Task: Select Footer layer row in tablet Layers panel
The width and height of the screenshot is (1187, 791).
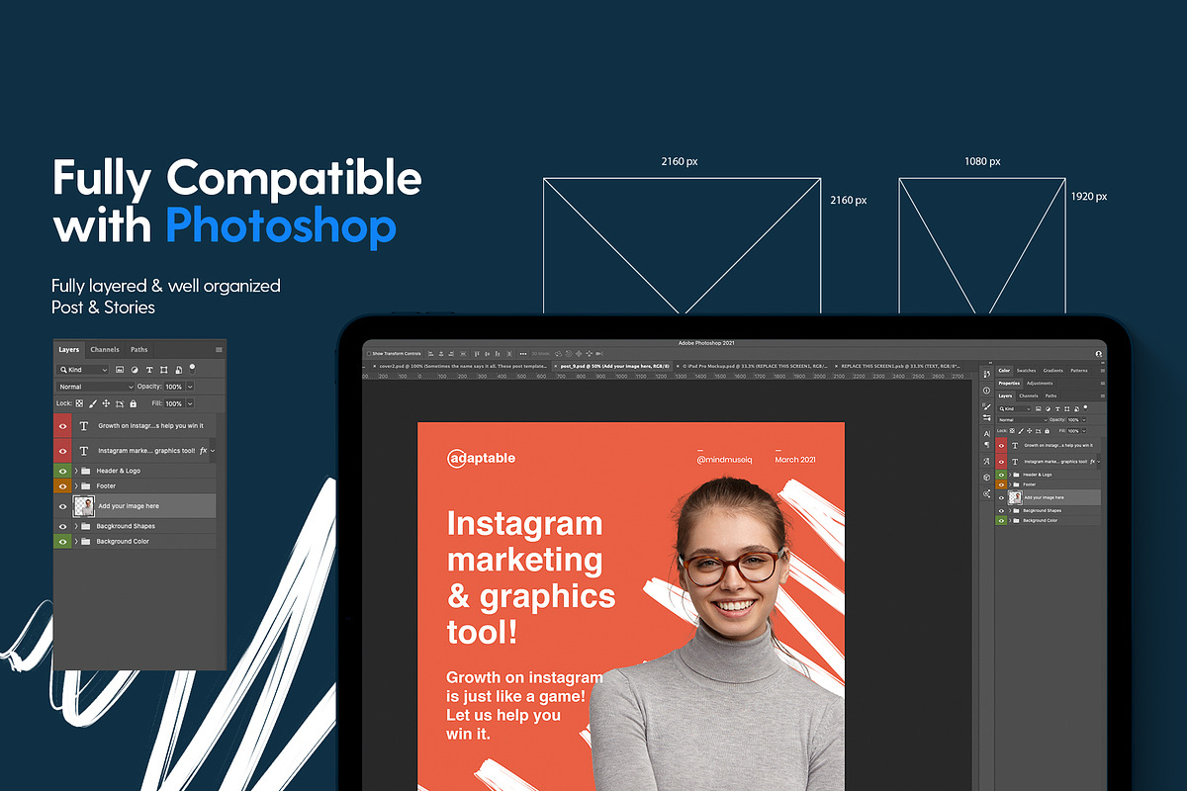Action: (1048, 484)
